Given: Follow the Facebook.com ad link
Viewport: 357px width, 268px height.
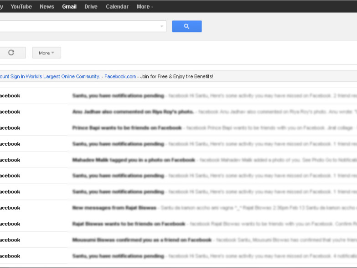Looking at the screenshot, I should 120,76.
